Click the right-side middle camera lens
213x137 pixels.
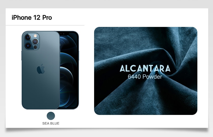(35, 41)
